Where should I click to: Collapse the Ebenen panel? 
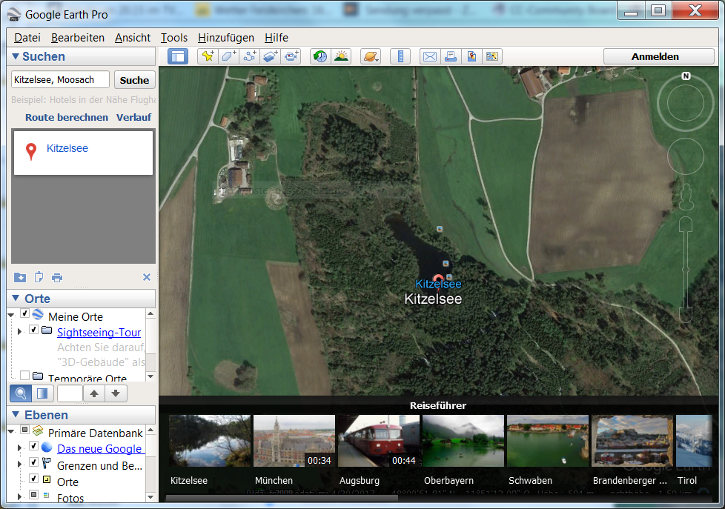coord(16,415)
